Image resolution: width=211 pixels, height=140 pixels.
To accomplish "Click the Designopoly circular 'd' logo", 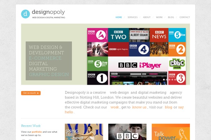I will (x=25, y=14).
